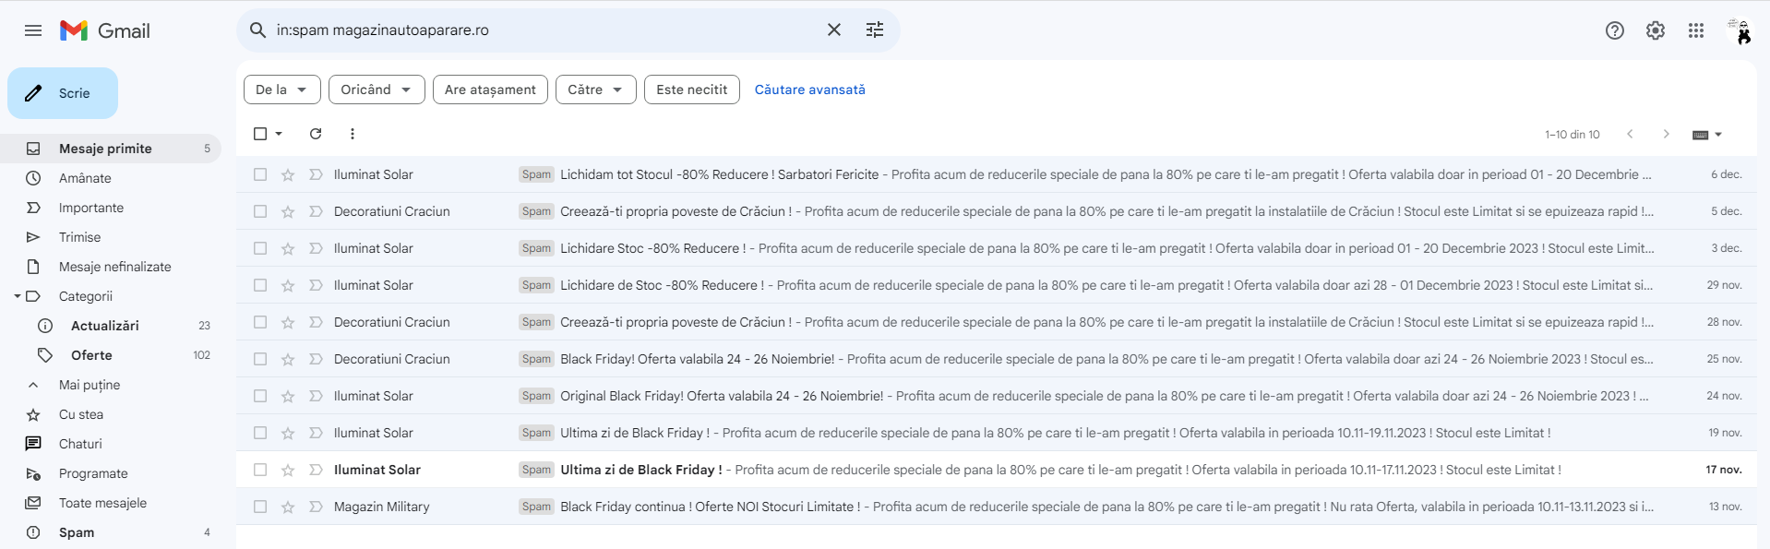
Task: Tick the checkbox for Magazin Military email
Action: click(x=260, y=507)
